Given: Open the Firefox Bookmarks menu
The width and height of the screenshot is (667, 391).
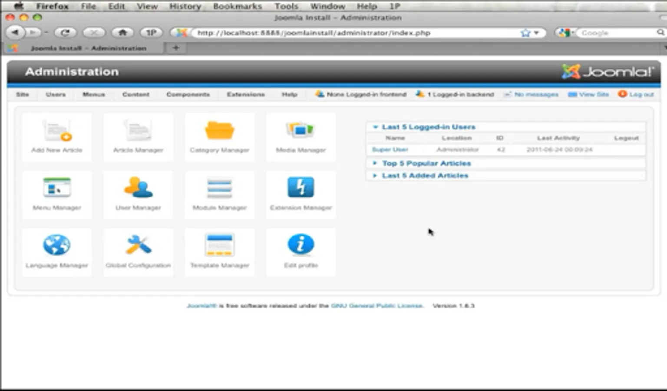Looking at the screenshot, I should click(238, 6).
